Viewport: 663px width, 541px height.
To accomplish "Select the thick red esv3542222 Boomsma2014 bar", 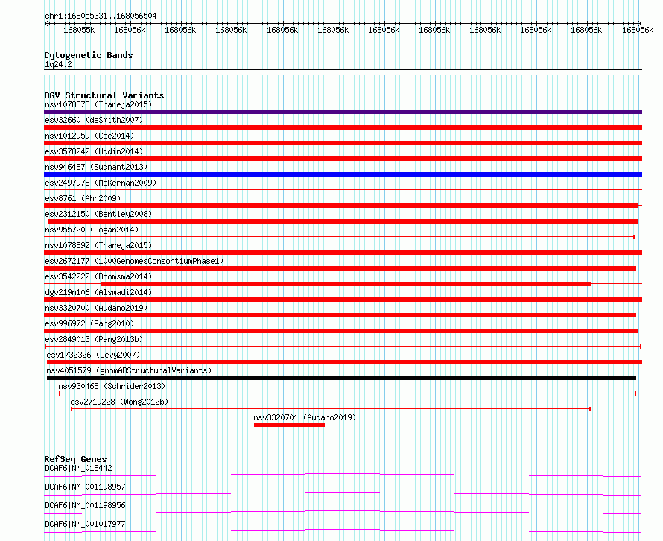I will pos(346,284).
